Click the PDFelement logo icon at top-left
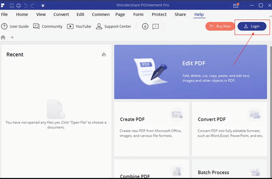 pos(2,5)
